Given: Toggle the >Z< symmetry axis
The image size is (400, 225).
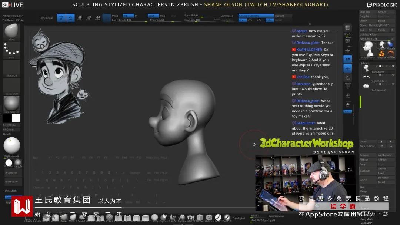Looking at the screenshot, I should pos(259,20).
